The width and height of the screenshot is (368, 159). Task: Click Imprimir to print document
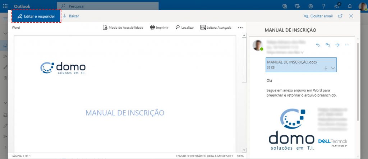pos(159,27)
